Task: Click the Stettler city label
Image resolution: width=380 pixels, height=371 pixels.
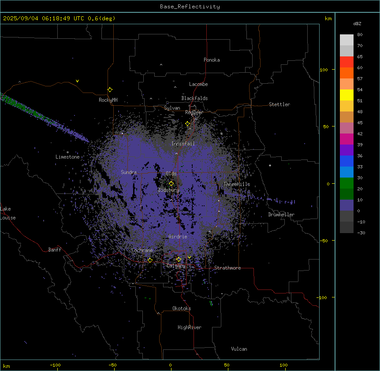Action: tap(279, 104)
